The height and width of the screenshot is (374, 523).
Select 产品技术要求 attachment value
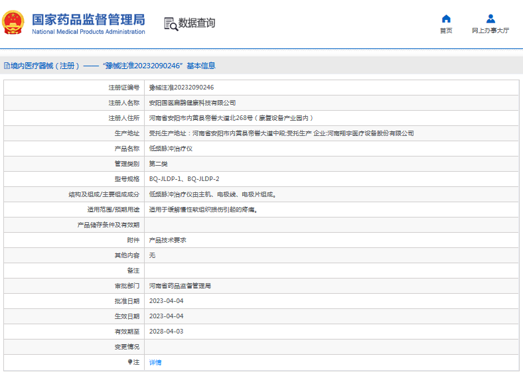pyautogui.click(x=168, y=240)
